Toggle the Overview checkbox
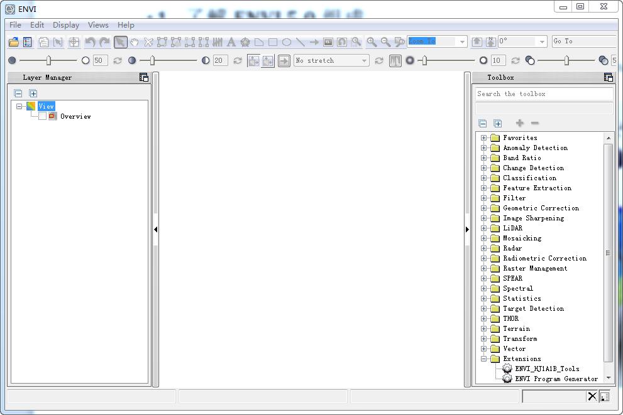Viewport: 623px width, 415px height. click(x=43, y=116)
